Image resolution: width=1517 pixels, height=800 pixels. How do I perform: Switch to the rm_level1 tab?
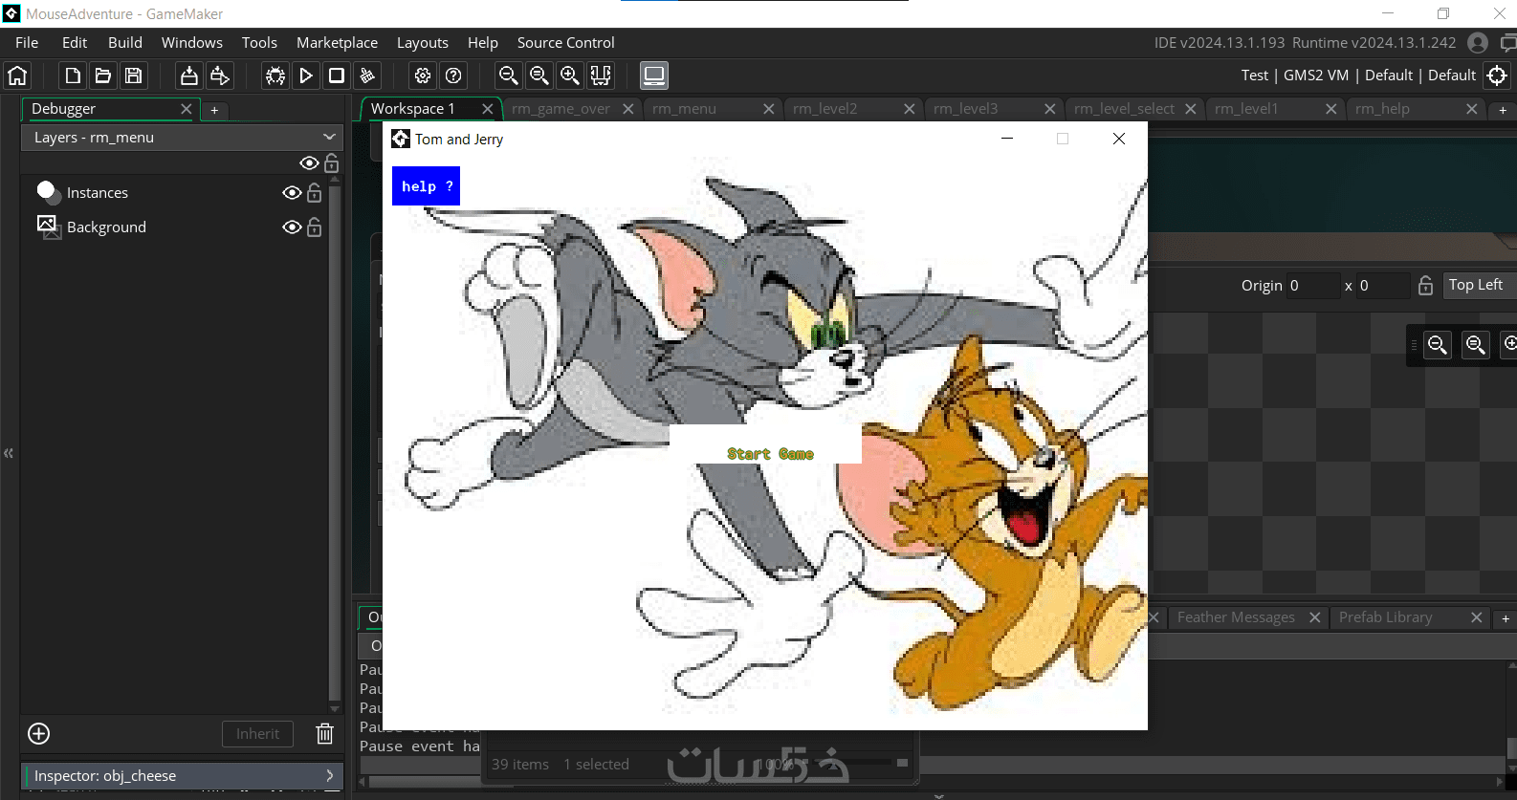pyautogui.click(x=1246, y=109)
